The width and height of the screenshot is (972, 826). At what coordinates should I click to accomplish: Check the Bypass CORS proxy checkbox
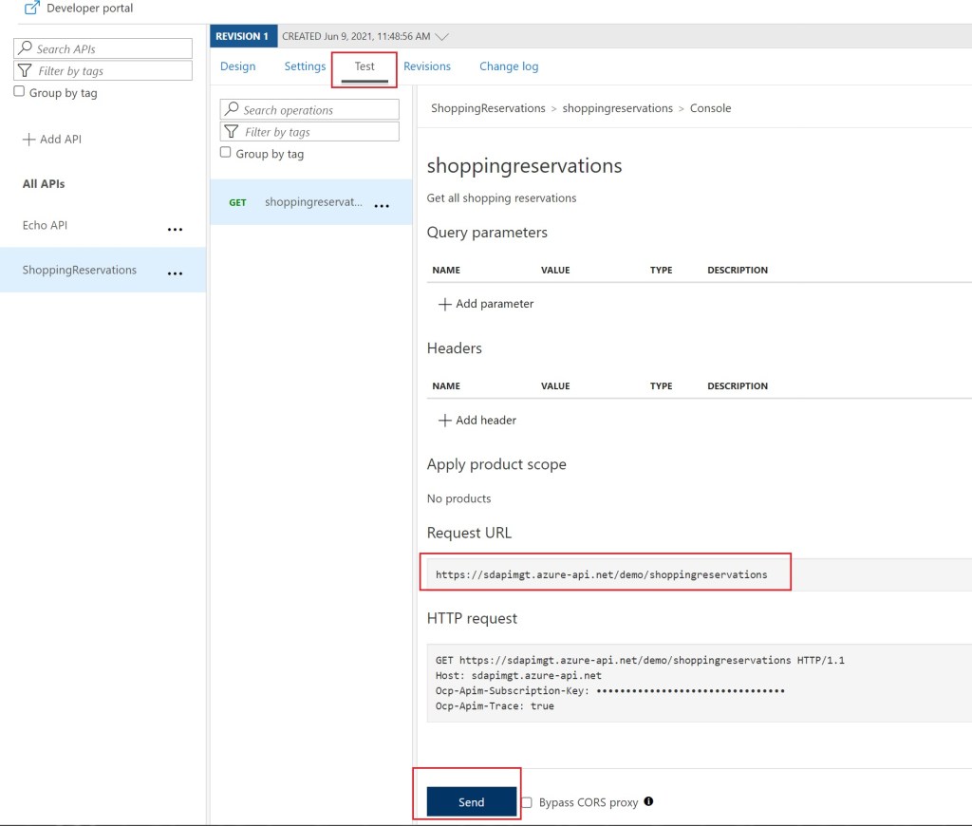527,802
